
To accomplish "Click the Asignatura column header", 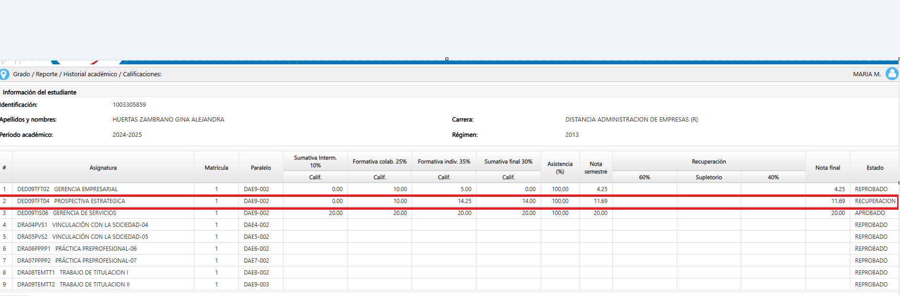I will [x=103, y=168].
